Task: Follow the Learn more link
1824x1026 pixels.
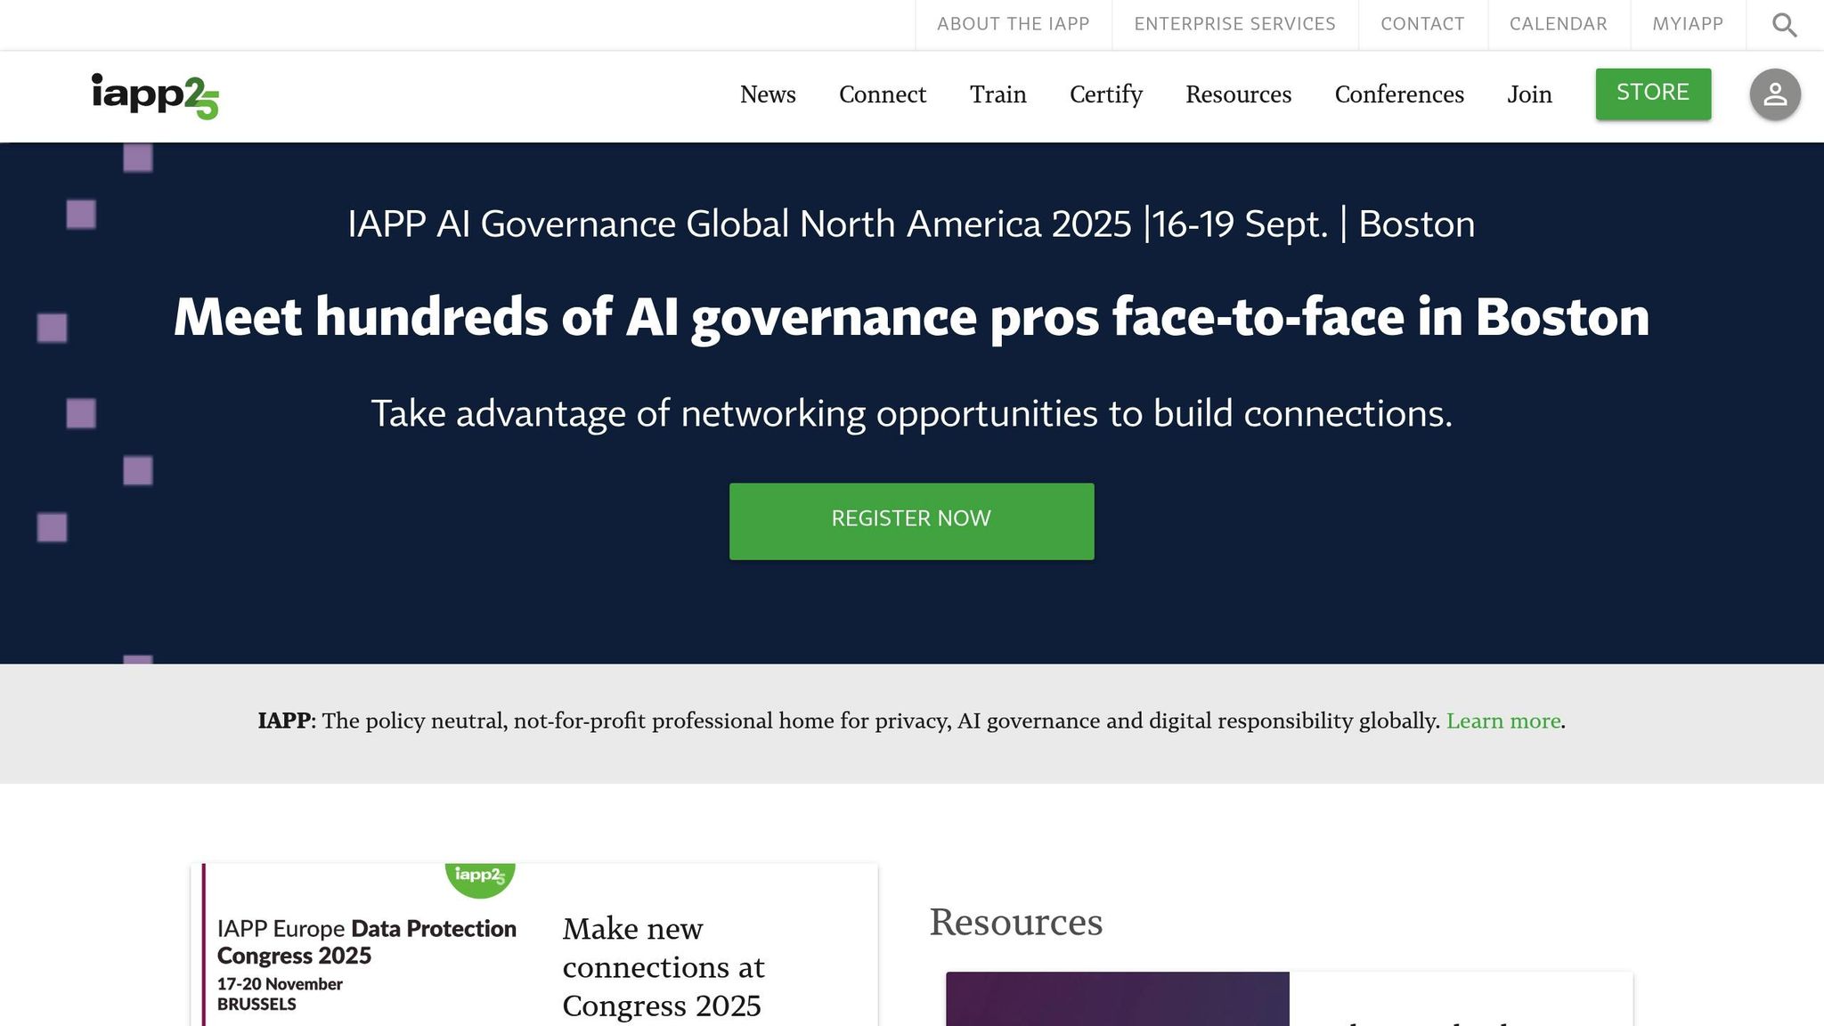Action: click(x=1502, y=721)
